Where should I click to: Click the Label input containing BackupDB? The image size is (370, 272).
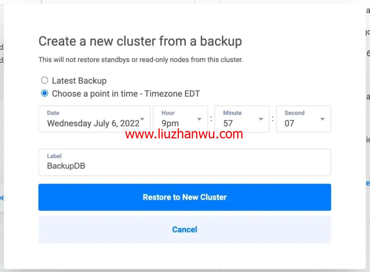click(x=185, y=162)
